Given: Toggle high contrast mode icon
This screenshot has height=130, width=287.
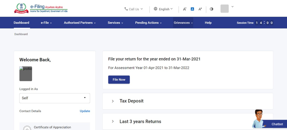Looking at the screenshot, I should [211, 9].
